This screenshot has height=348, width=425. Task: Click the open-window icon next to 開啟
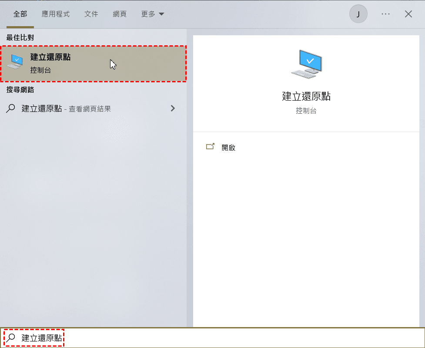point(210,147)
